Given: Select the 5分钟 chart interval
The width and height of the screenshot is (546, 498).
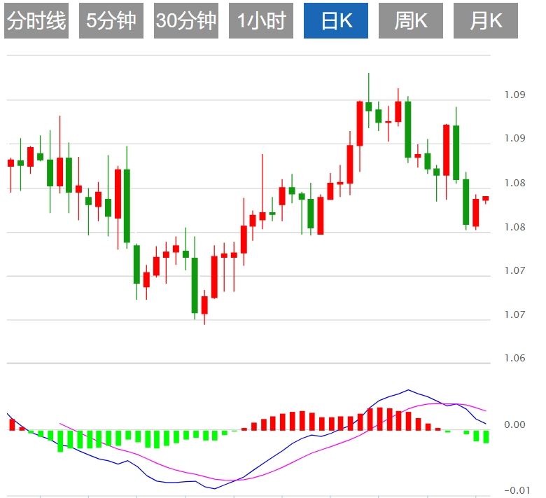Looking at the screenshot, I should [x=111, y=21].
